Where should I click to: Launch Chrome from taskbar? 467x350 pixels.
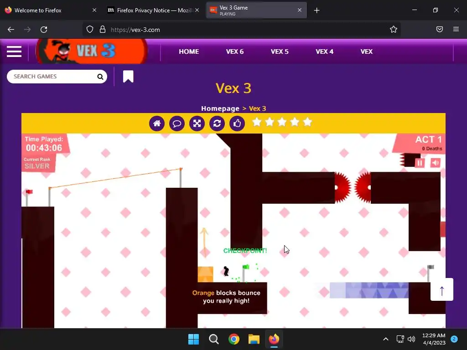[234, 339]
